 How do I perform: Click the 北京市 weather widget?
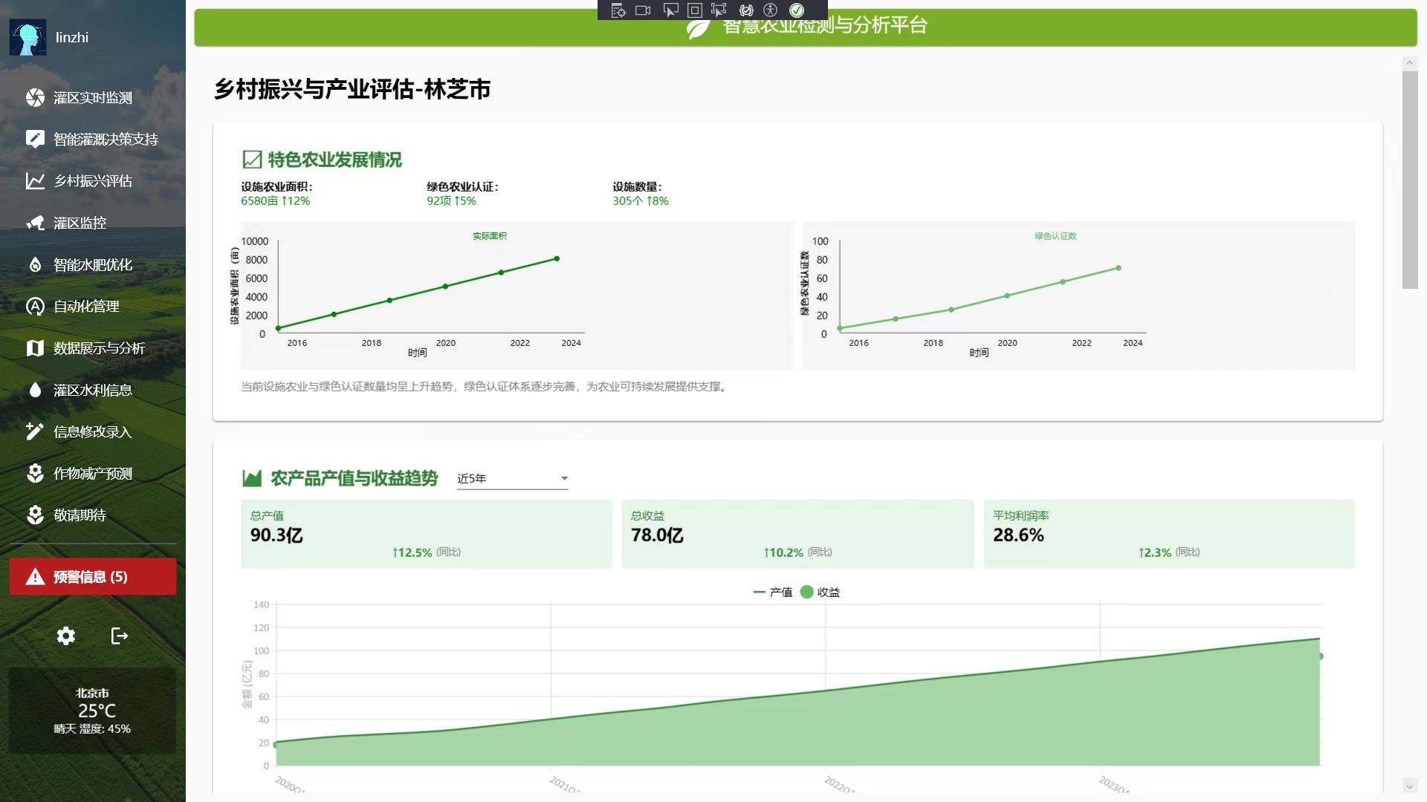(x=93, y=711)
